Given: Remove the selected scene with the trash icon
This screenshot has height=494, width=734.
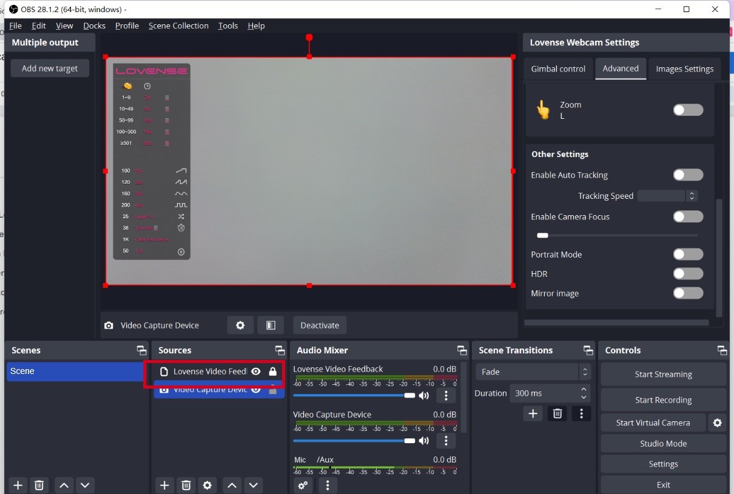Looking at the screenshot, I should [x=39, y=485].
